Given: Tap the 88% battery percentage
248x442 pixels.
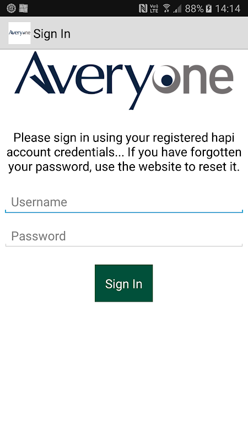Looking at the screenshot, I should (x=194, y=8).
